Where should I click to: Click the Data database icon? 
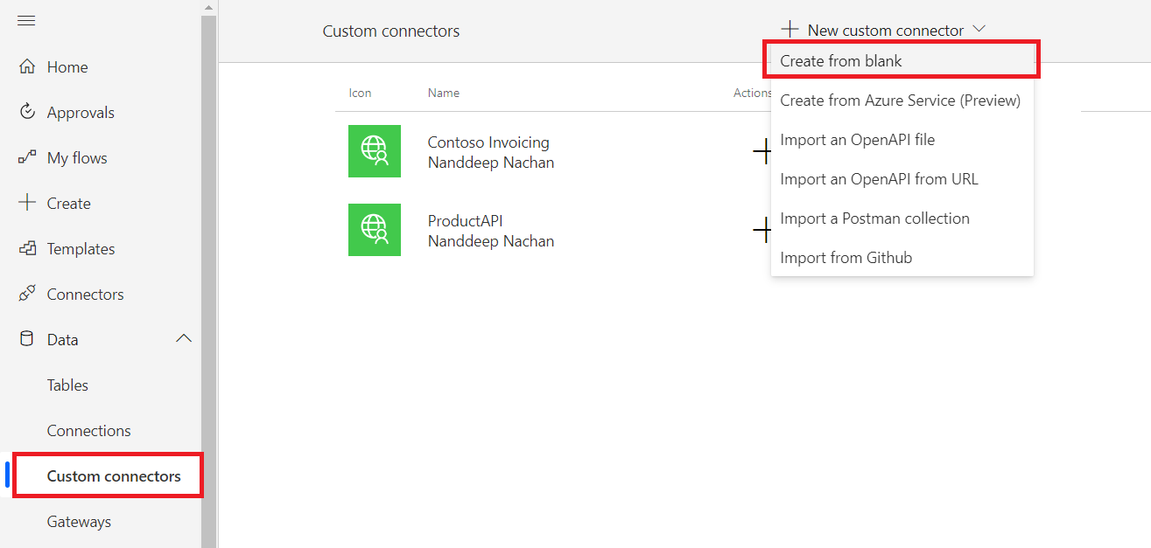(27, 339)
